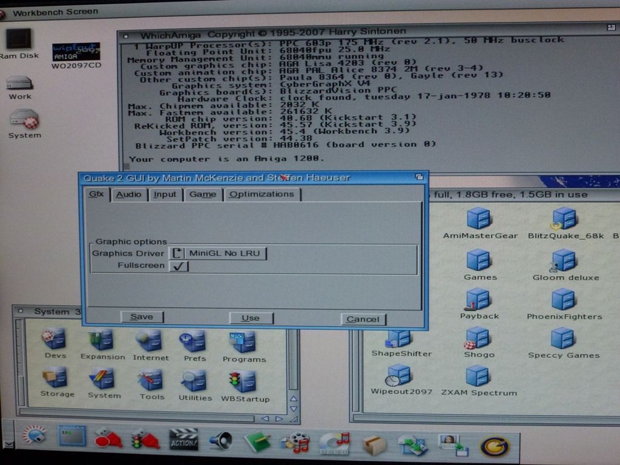This screenshot has height=465, width=620.
Task: Open the Input tab
Action: pos(165,194)
